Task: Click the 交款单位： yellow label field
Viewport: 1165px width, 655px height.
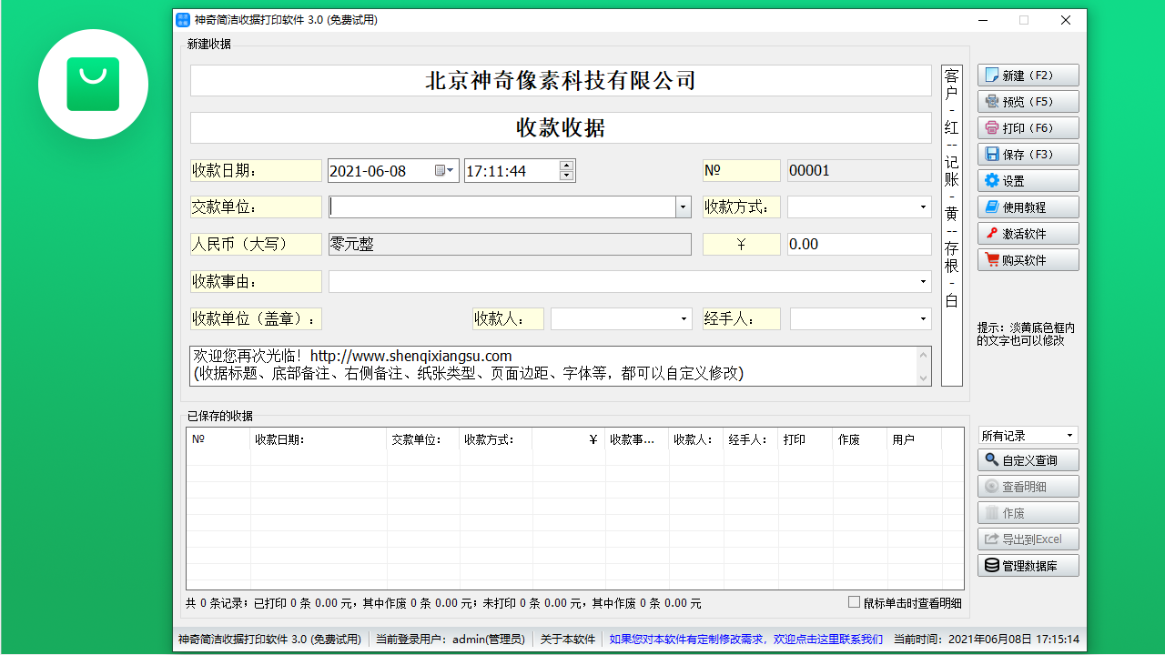Action: 256,207
